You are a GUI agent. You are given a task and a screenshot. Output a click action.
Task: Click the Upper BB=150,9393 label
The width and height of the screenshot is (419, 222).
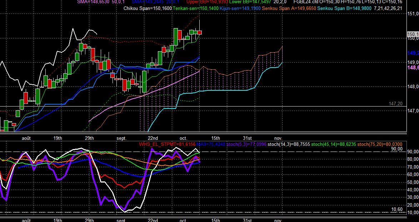pos(207,2)
